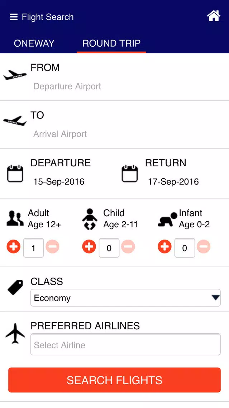Open the Economy class dropdown
The width and height of the screenshot is (229, 408).
(125, 298)
